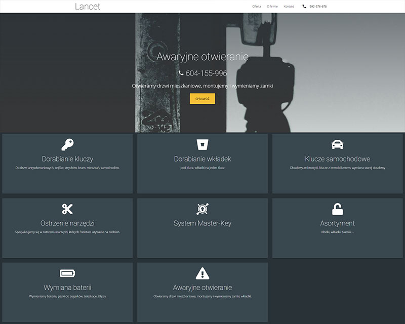Click the phone icon next to 604-155-996
This screenshot has height=324, width=405.
point(181,73)
